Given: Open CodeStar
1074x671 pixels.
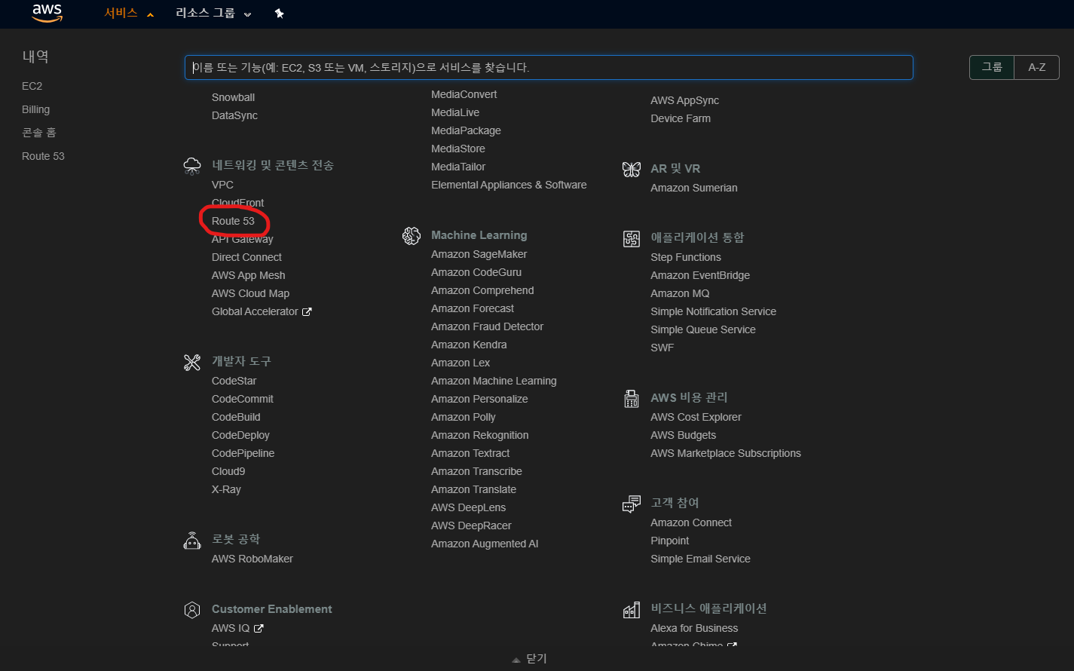Looking at the screenshot, I should pyautogui.click(x=234, y=381).
